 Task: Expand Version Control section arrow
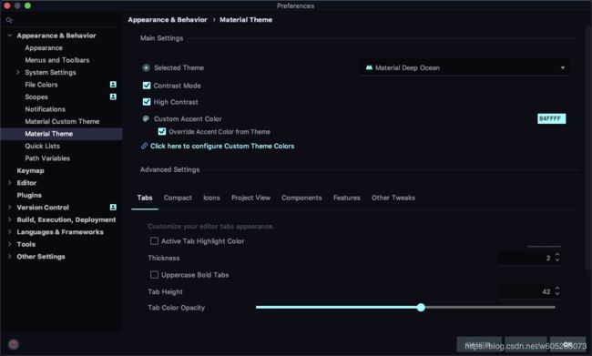pyautogui.click(x=10, y=208)
